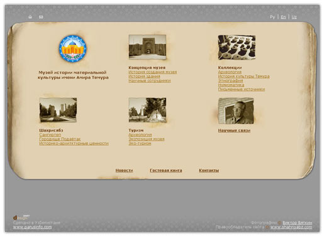Open Археология under Коллекции

tap(230, 72)
